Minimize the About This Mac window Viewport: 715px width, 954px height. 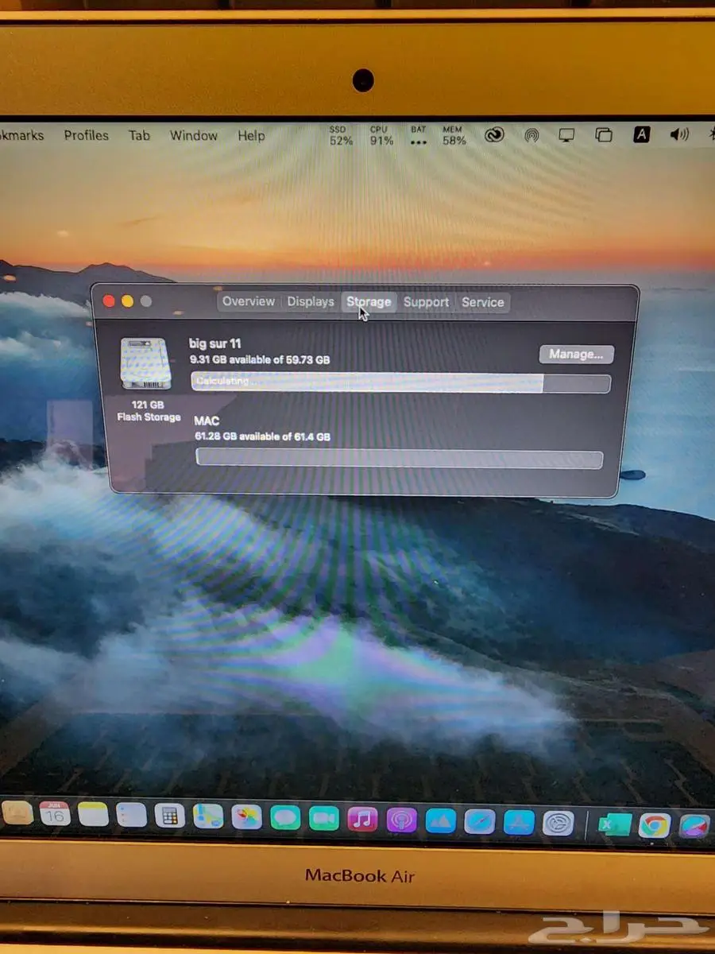tap(127, 301)
